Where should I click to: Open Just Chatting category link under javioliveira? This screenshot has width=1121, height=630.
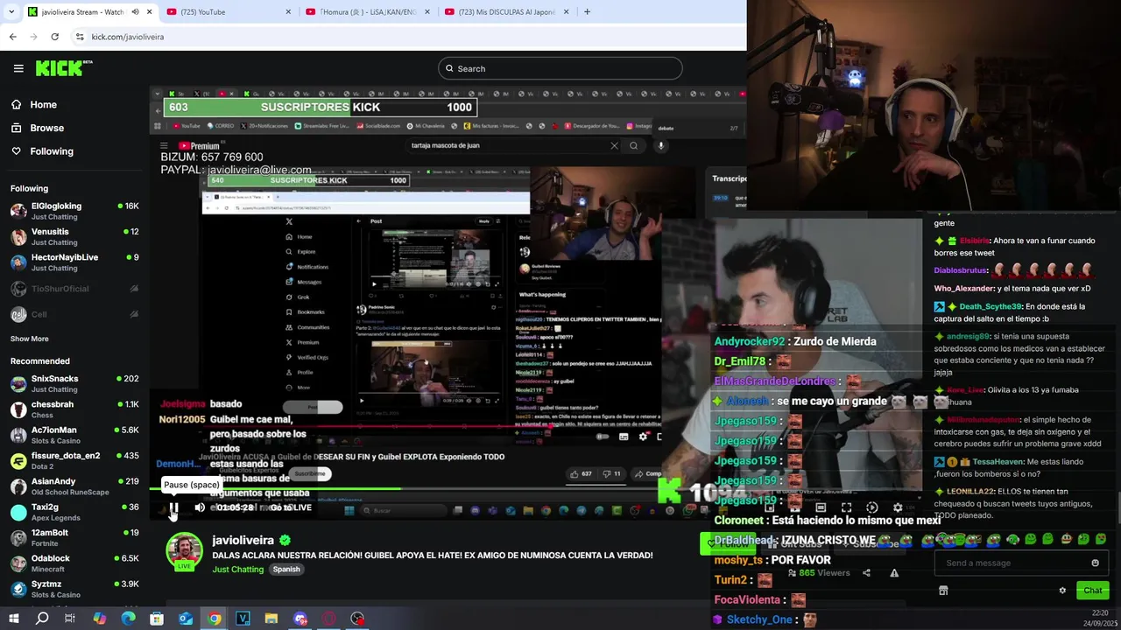click(237, 570)
